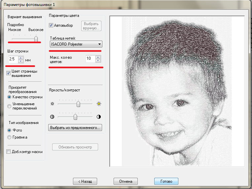Open the Таблица нитей dropdown
The height and width of the screenshot is (189, 252).
click(x=99, y=44)
